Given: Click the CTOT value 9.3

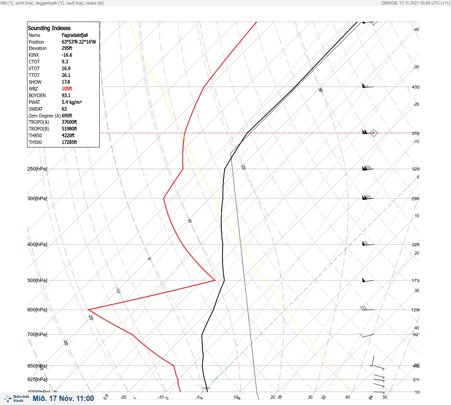Looking at the screenshot, I should pyautogui.click(x=65, y=62).
